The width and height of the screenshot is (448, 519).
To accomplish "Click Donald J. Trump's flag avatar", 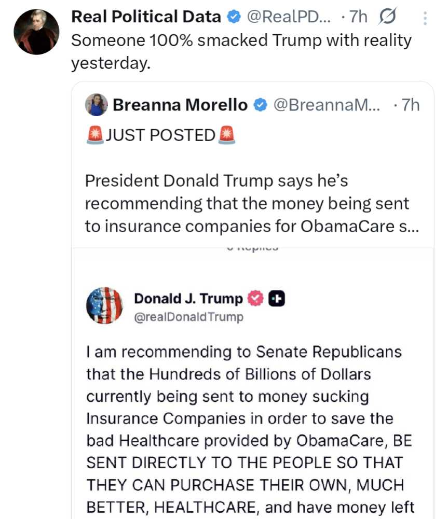I will click(104, 305).
